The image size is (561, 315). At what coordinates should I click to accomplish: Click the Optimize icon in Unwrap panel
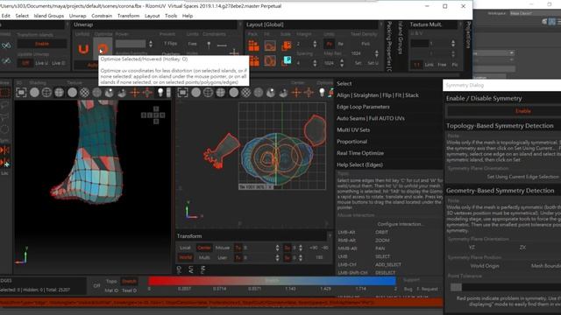(103, 48)
